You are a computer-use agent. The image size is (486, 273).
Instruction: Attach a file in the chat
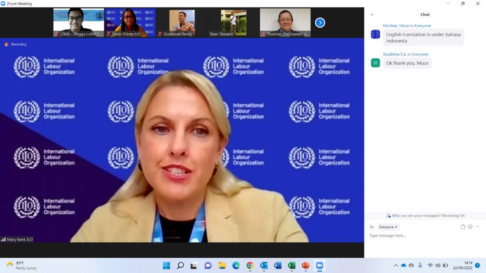(x=463, y=227)
